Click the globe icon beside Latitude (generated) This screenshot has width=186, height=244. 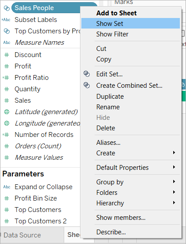pos(7,112)
